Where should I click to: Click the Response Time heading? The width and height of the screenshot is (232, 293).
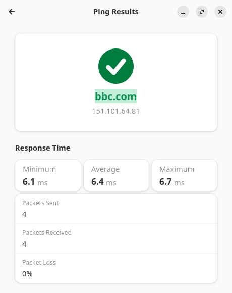(x=43, y=148)
